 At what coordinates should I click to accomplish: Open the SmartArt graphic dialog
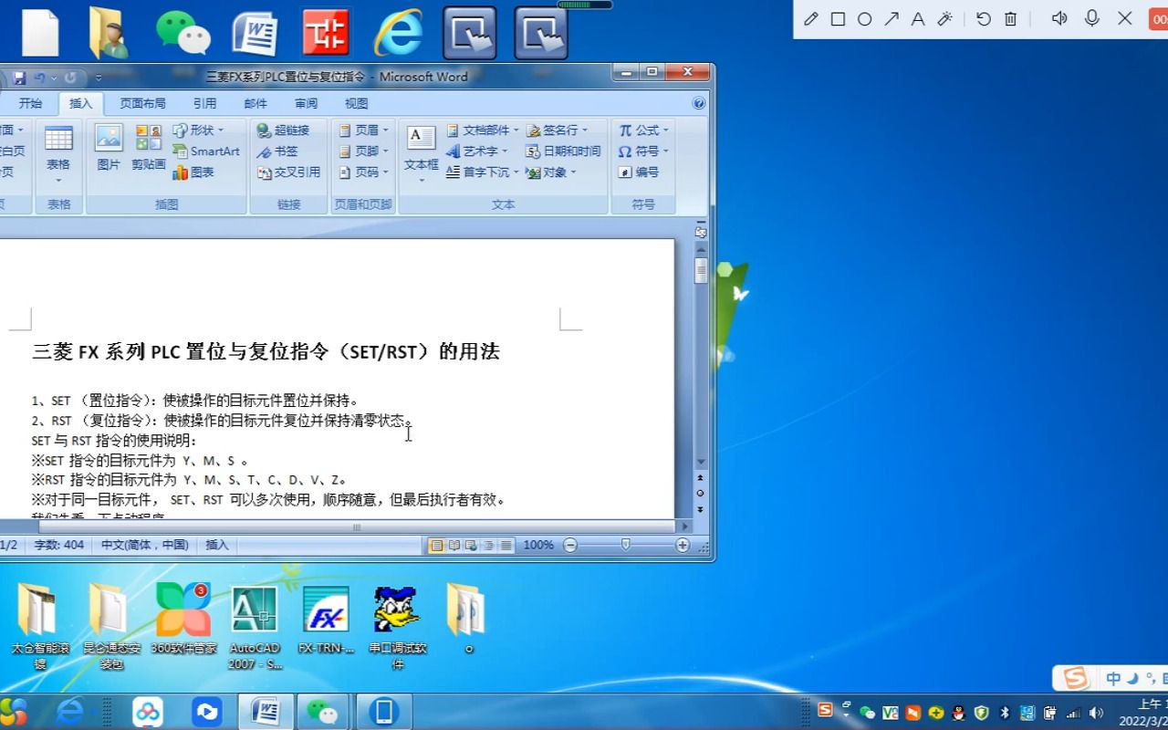(206, 151)
